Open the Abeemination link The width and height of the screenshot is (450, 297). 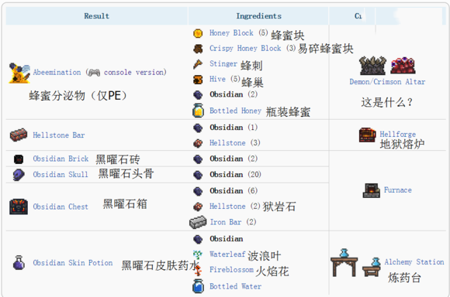[57, 73]
